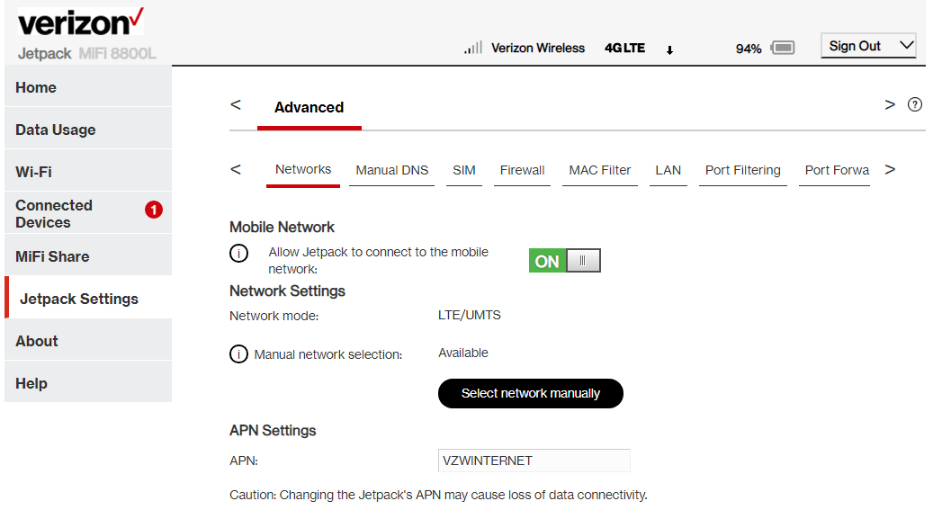Go to previous section using top left arrow
The image size is (933, 519).
[236, 105]
